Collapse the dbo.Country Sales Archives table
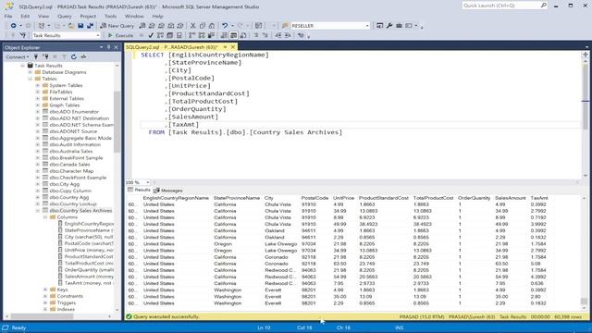 [38, 211]
